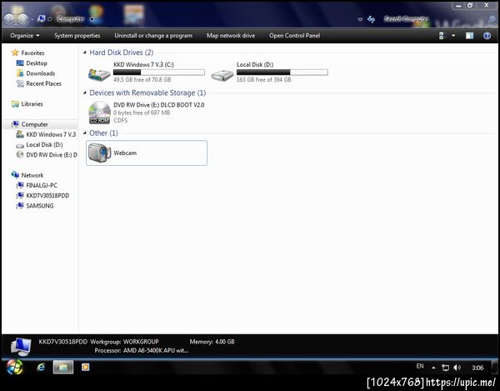This screenshot has height=391, width=500.
Task: Click the Network icon in navigation pane
Action: [x=15, y=175]
